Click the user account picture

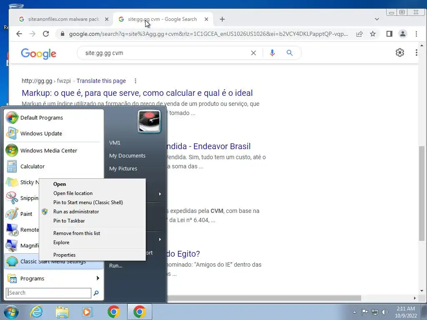coord(149,121)
